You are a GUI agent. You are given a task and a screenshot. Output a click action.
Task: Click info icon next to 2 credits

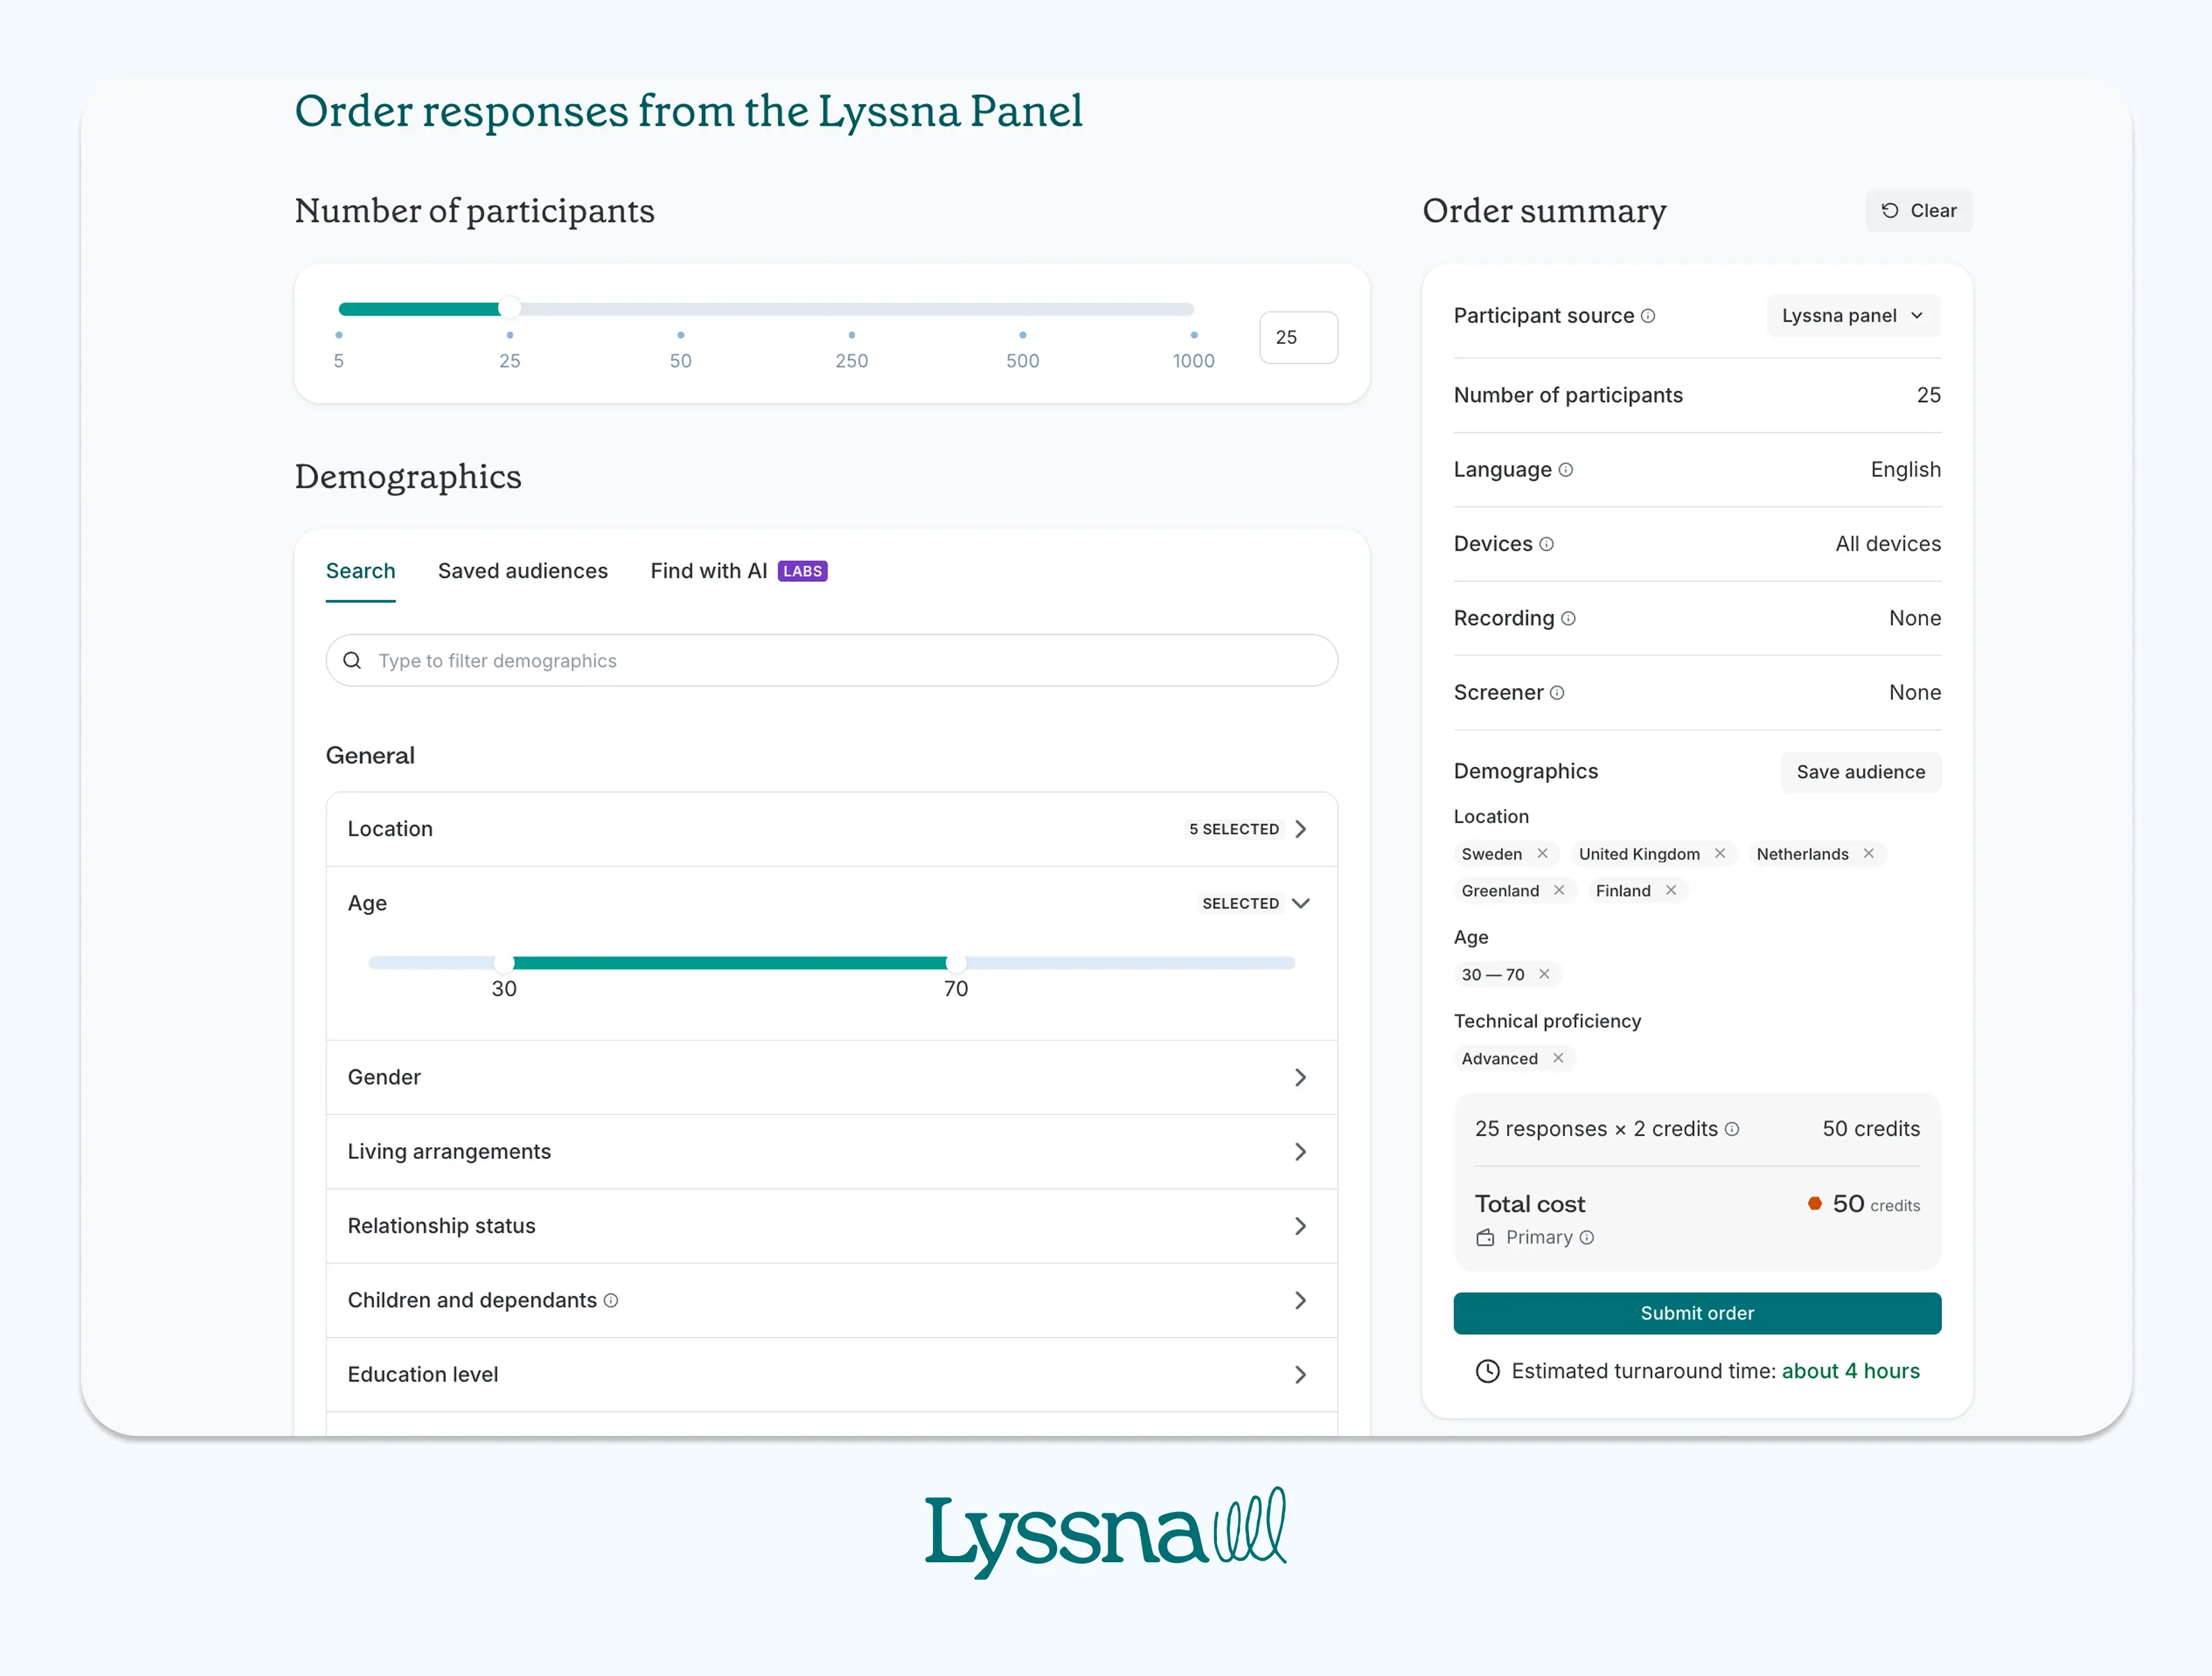pyautogui.click(x=1732, y=1129)
